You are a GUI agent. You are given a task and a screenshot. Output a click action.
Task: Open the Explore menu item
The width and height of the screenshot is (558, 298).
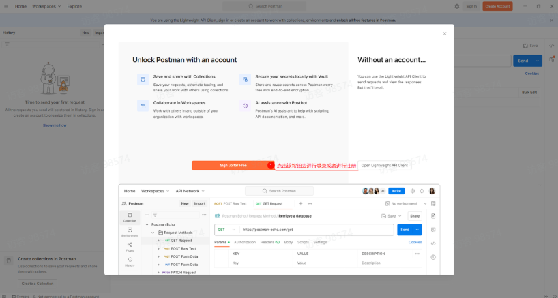[74, 6]
